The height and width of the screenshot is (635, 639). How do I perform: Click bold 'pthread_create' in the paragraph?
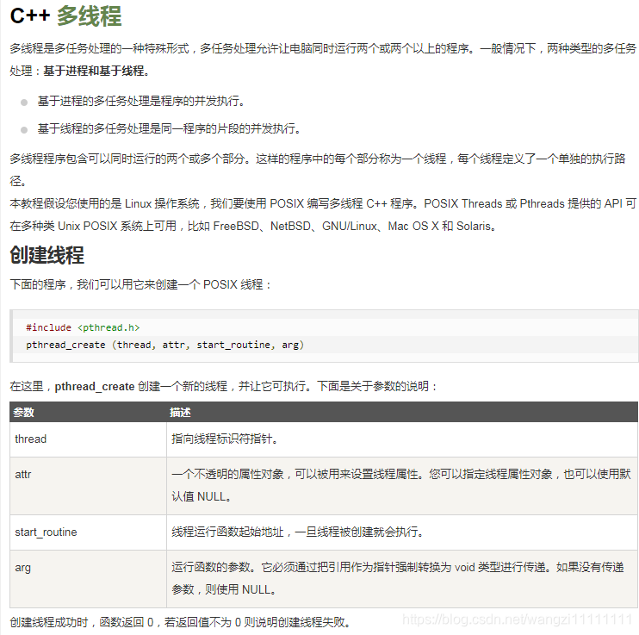click(95, 386)
